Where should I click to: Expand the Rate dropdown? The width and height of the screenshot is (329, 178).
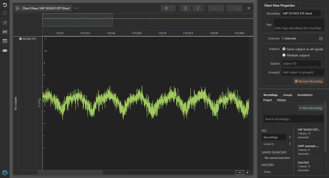(x=216, y=8)
